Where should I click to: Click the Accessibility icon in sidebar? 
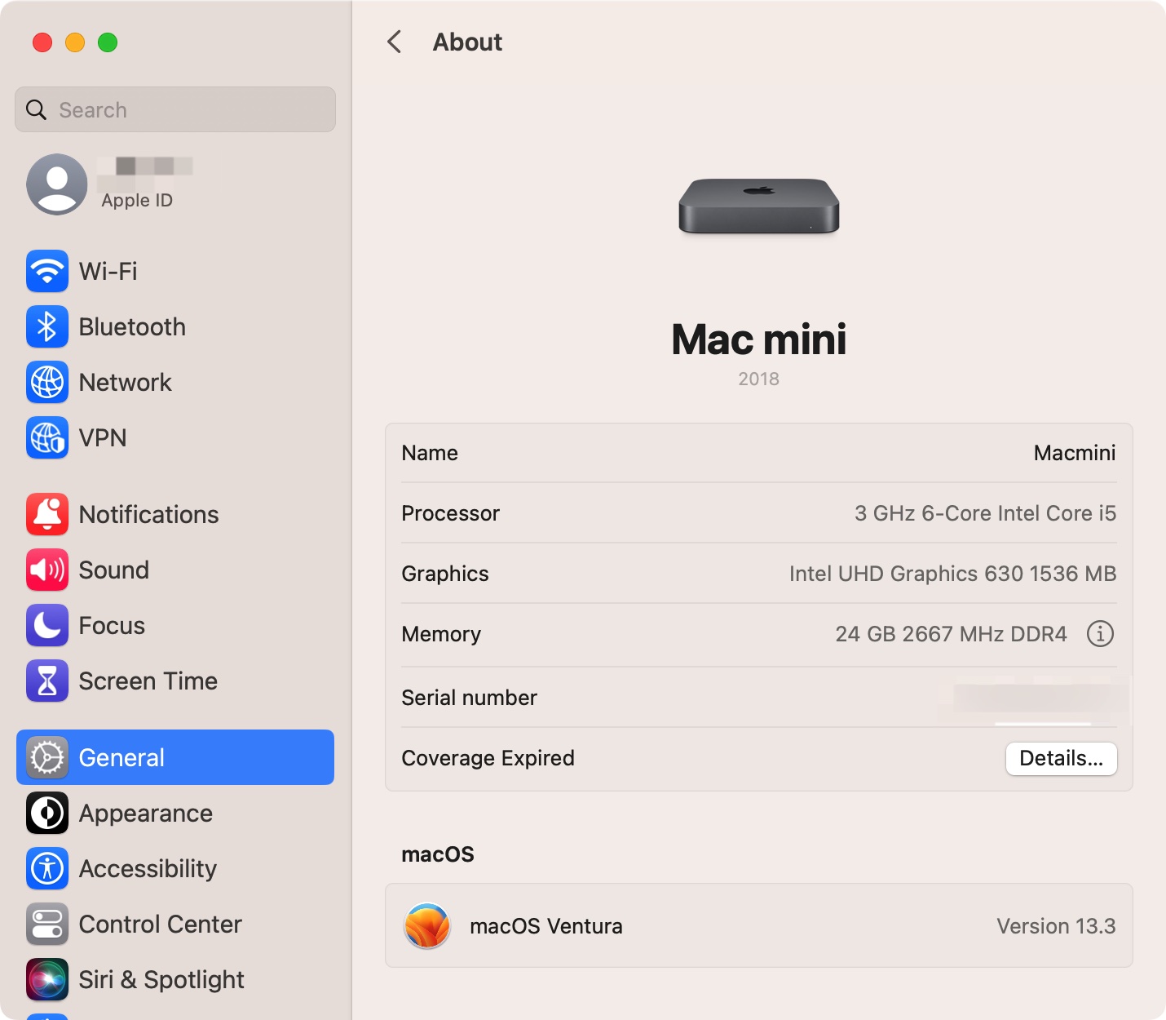point(47,868)
